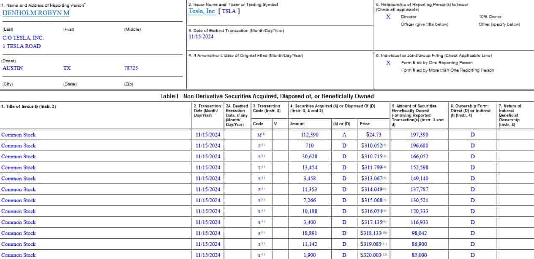This screenshot has width=534, height=259.
Task: Click the 85,000 amount in the bottom row
Action: (418, 255)
